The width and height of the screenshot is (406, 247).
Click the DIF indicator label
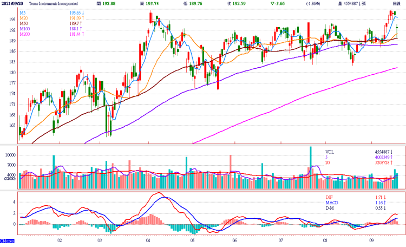[x=329, y=196]
